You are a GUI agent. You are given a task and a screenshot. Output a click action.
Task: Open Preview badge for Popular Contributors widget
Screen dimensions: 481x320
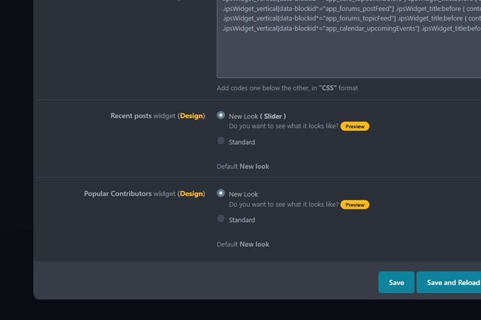coord(355,205)
